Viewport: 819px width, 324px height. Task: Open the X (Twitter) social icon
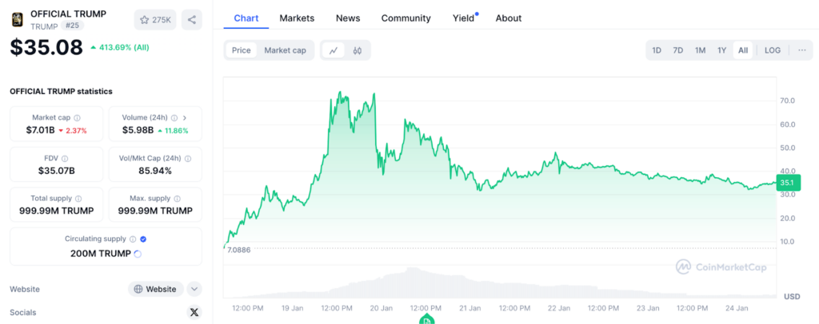tap(194, 313)
